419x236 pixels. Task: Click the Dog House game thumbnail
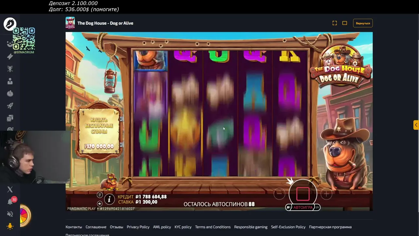pos(70,23)
